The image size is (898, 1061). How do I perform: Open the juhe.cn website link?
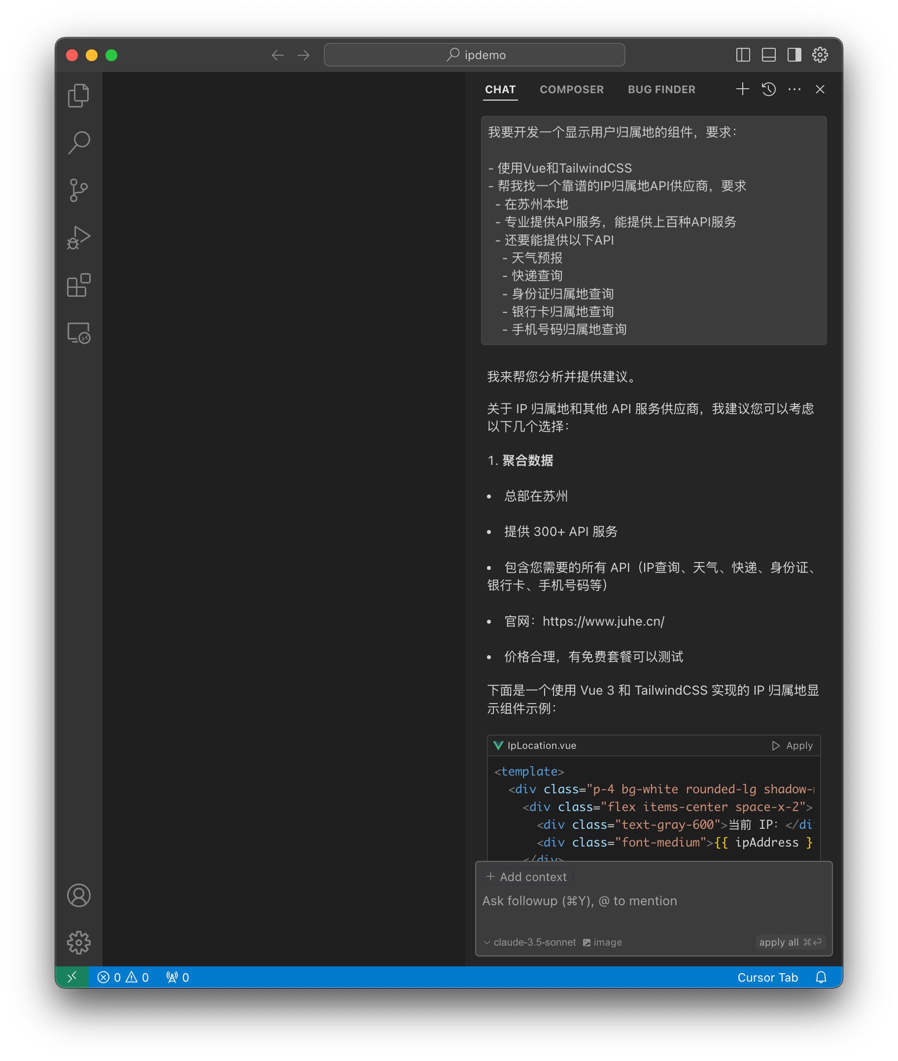coord(603,621)
